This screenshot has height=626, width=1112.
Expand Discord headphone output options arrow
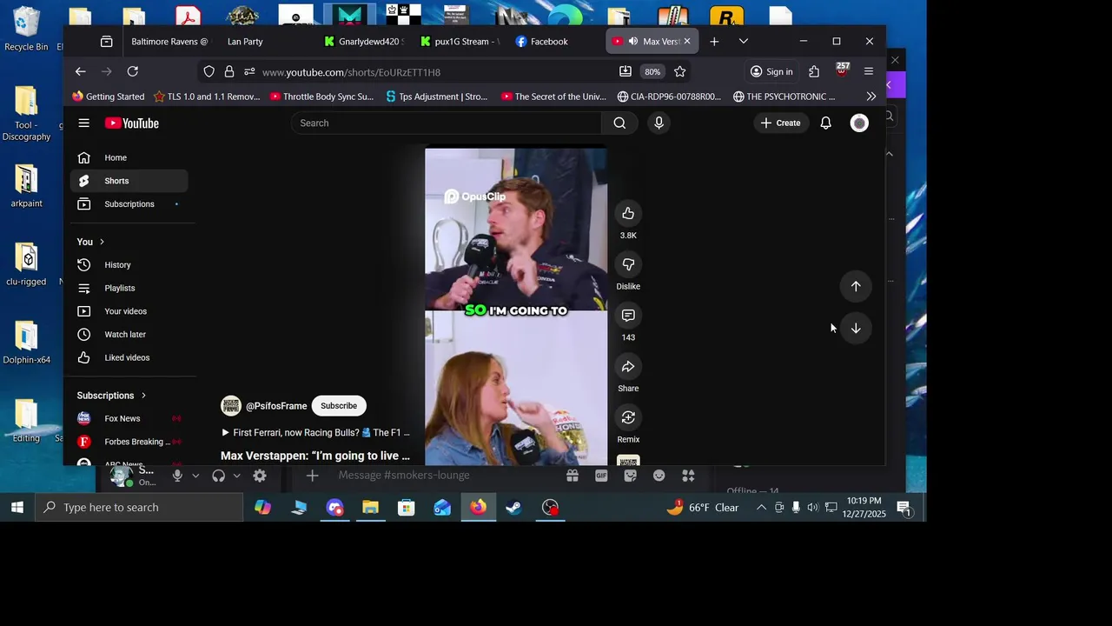tap(236, 476)
